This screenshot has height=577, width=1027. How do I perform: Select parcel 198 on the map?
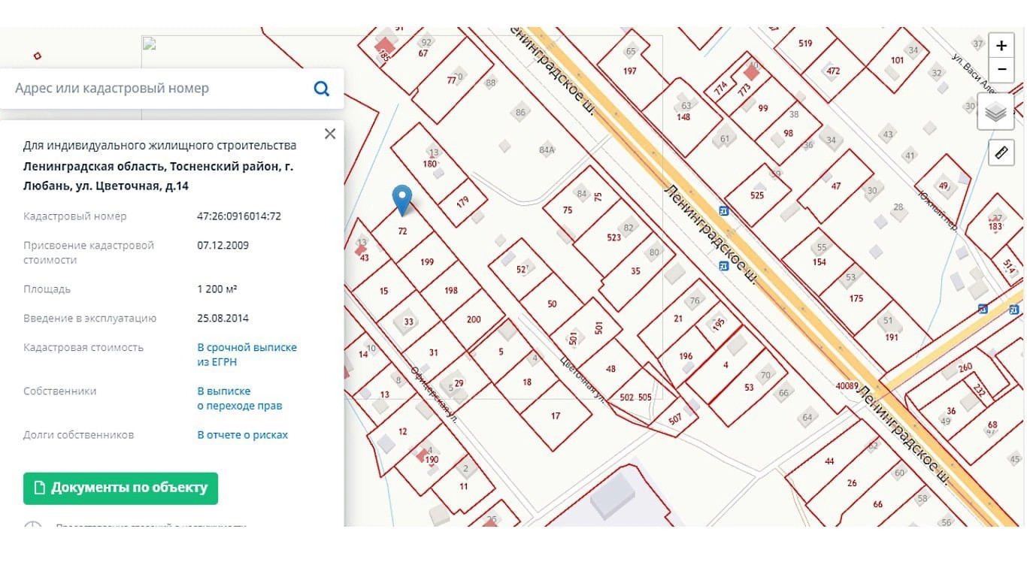pos(451,291)
